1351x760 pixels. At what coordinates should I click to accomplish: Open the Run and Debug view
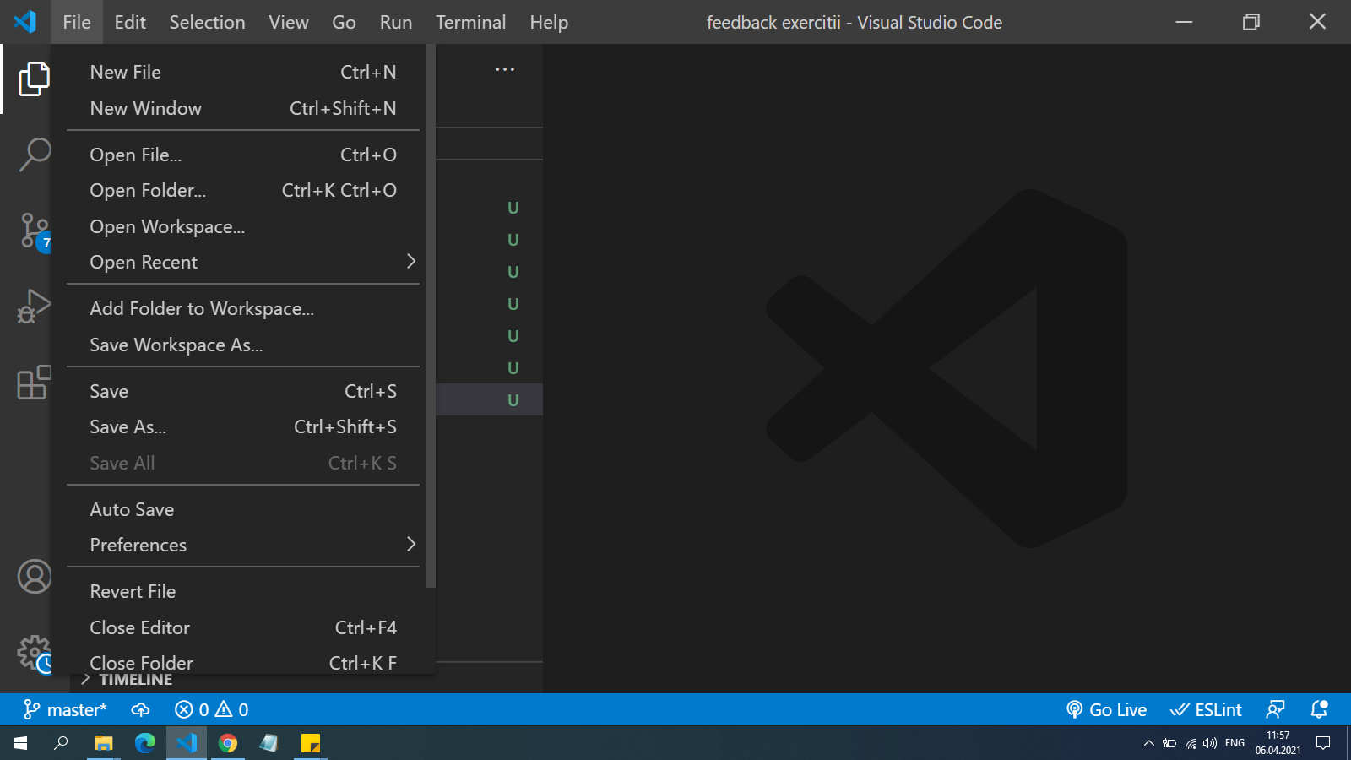(x=32, y=307)
